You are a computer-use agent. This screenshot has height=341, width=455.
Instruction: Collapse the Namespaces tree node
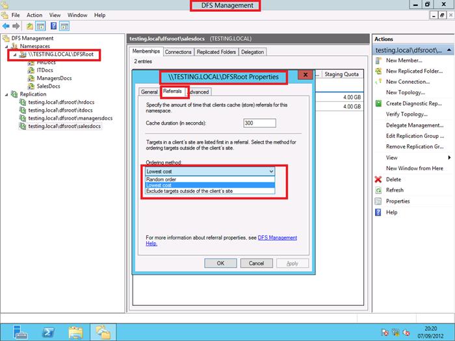point(6,47)
